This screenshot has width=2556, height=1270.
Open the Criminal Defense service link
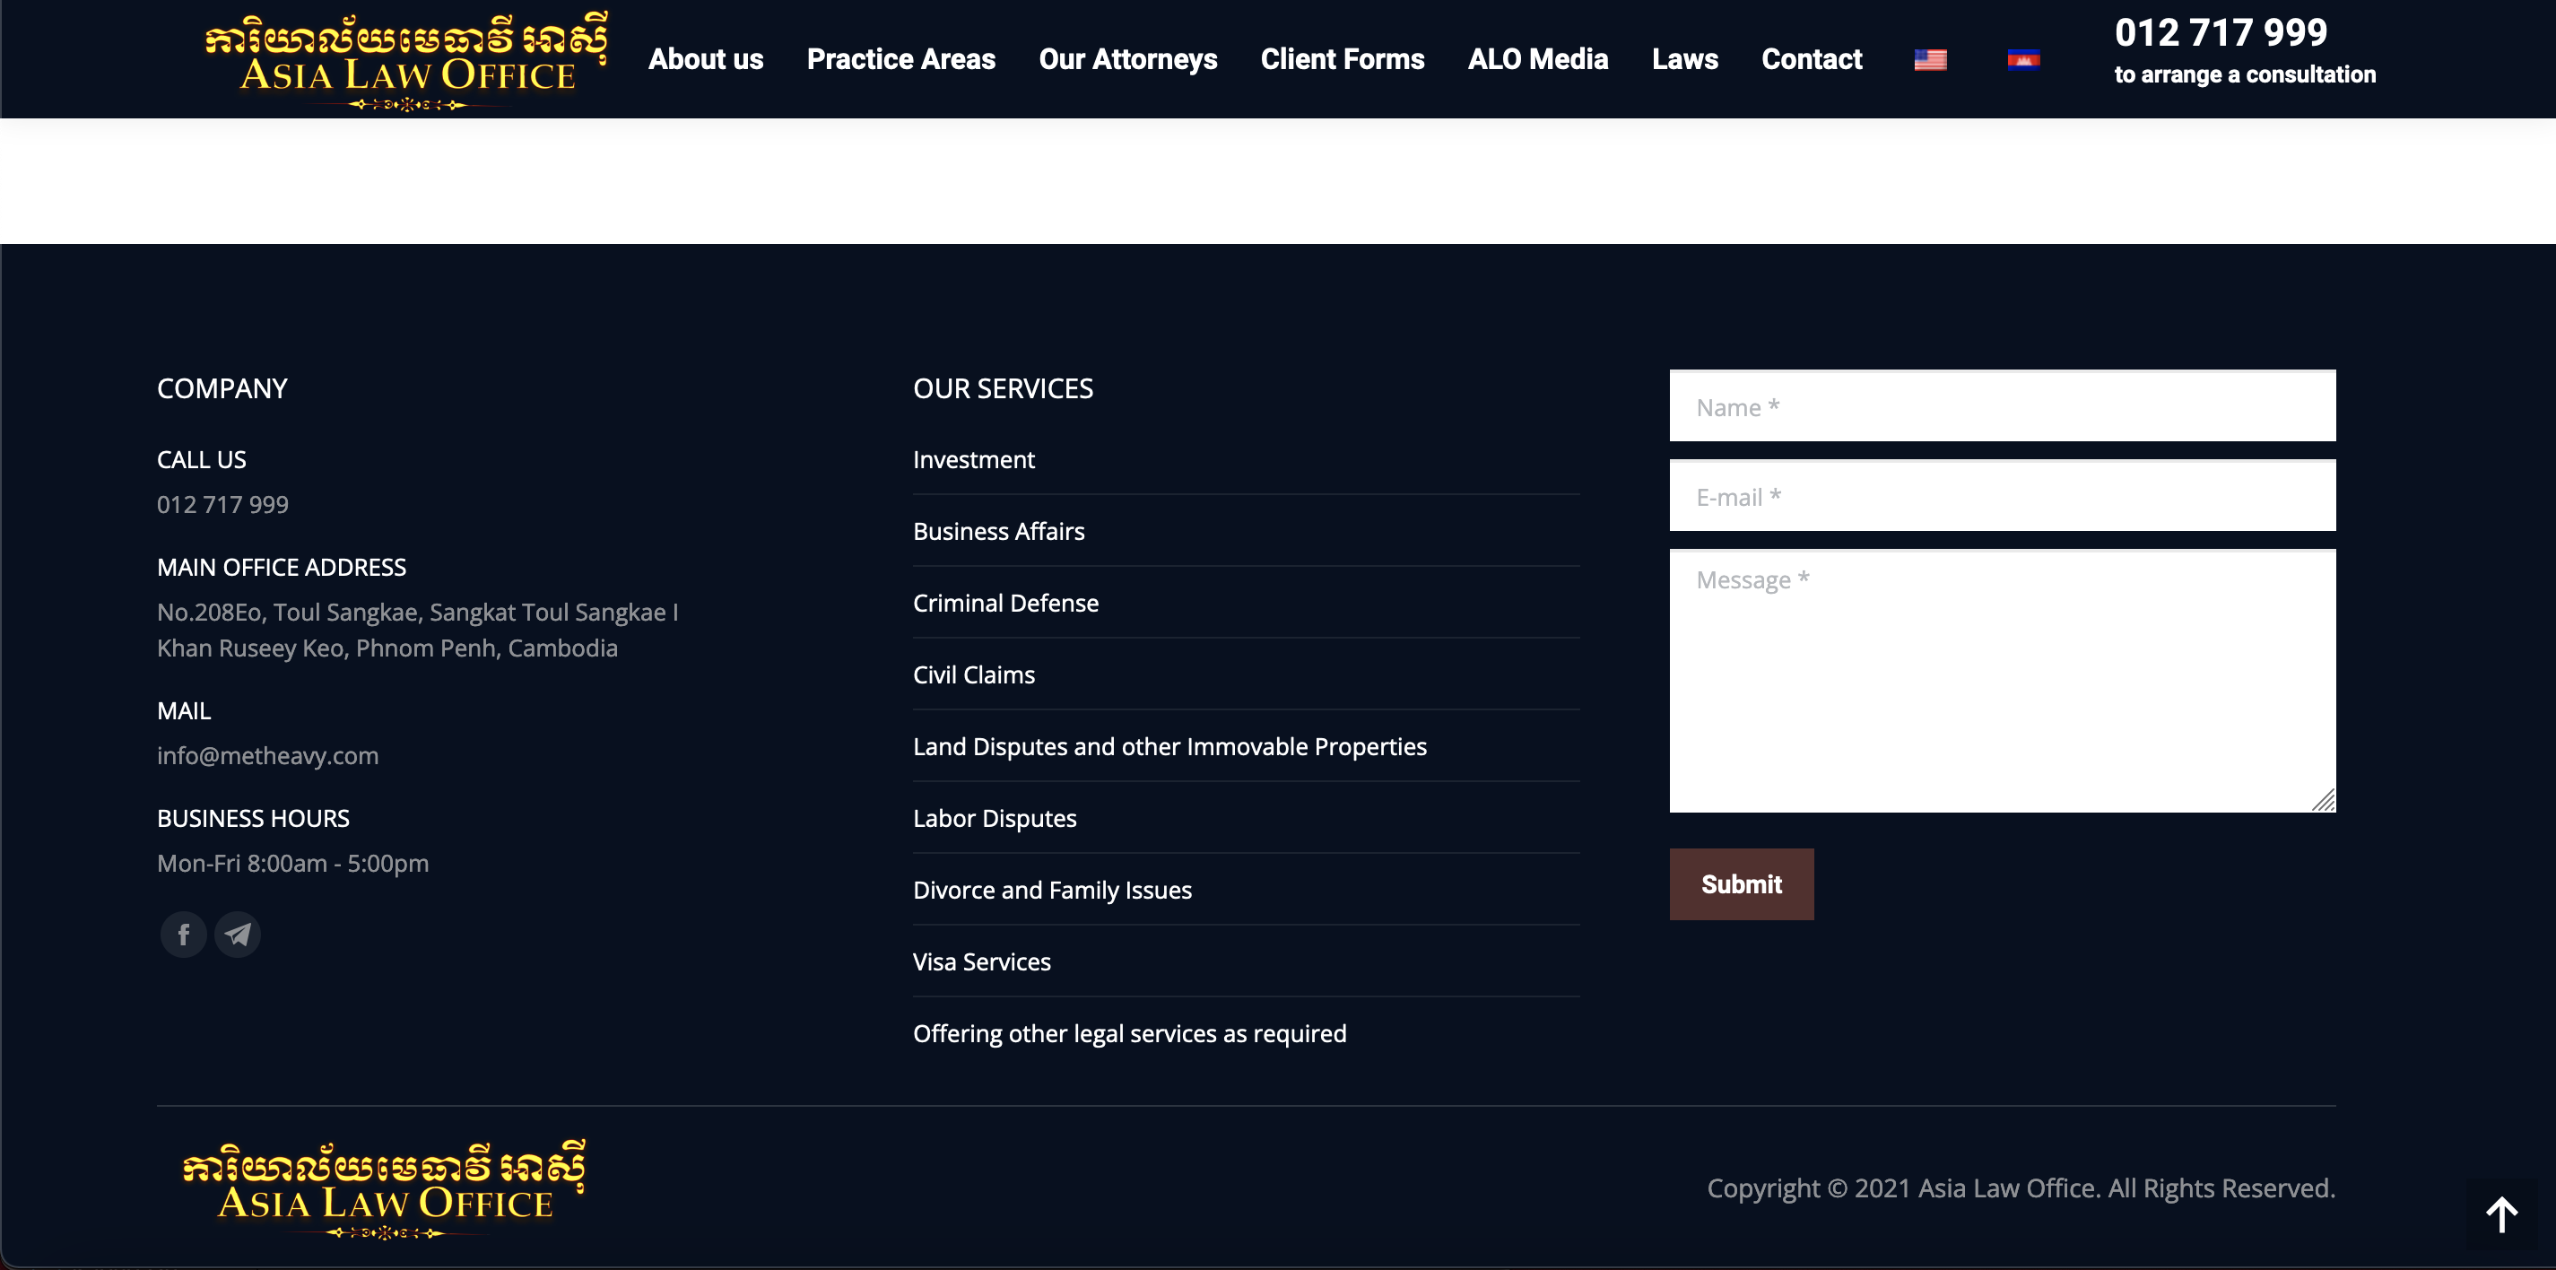(1005, 602)
